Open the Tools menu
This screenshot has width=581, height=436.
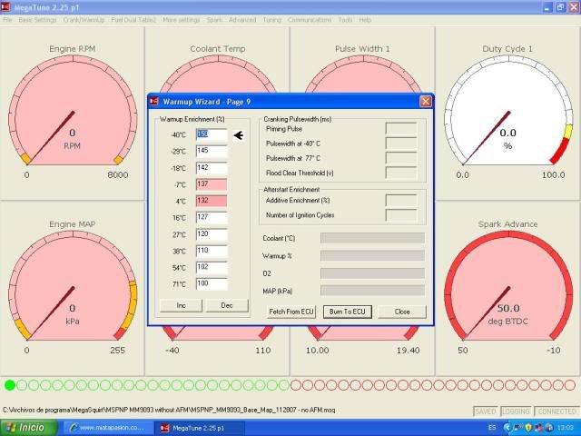(345, 20)
